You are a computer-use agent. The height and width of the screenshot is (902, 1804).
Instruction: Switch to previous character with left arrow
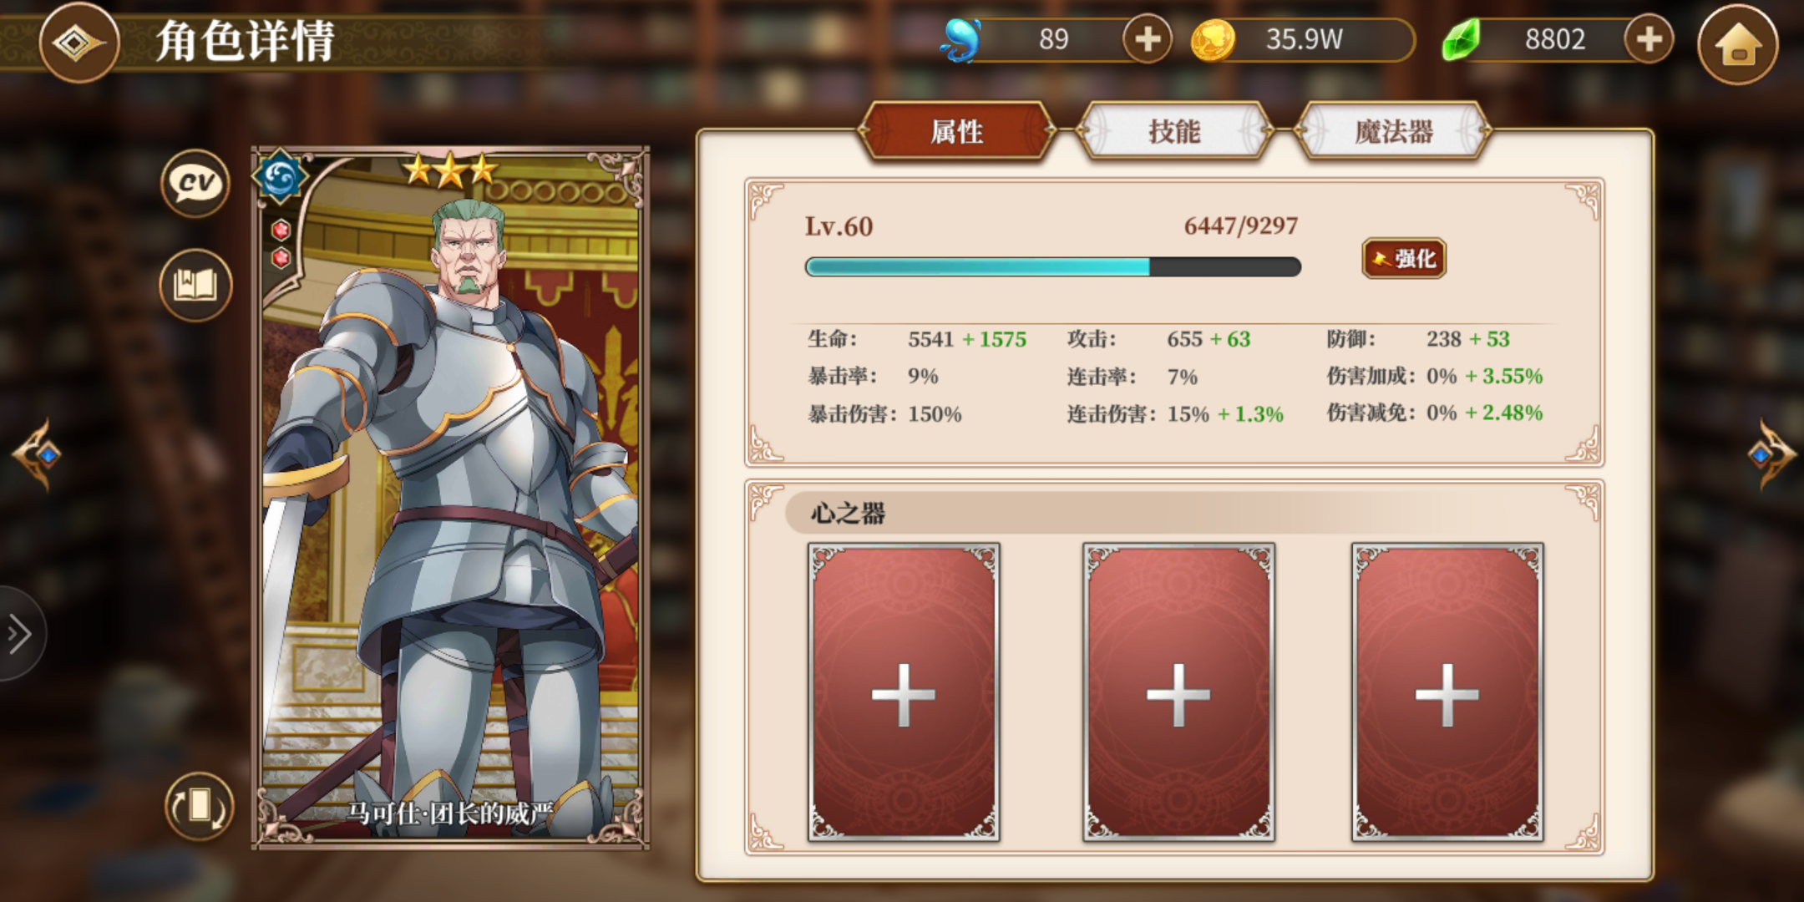(x=38, y=454)
